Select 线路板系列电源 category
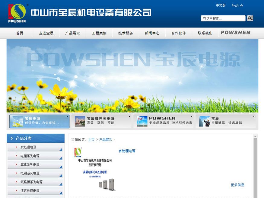The height and width of the screenshot is (198, 264). [35, 182]
